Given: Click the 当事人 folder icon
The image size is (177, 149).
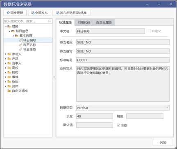Looking at the screenshot, I should 9,63.
